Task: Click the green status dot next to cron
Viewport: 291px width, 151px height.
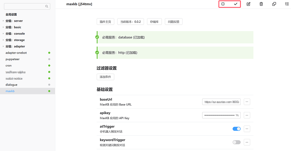Action: (x=49, y=66)
